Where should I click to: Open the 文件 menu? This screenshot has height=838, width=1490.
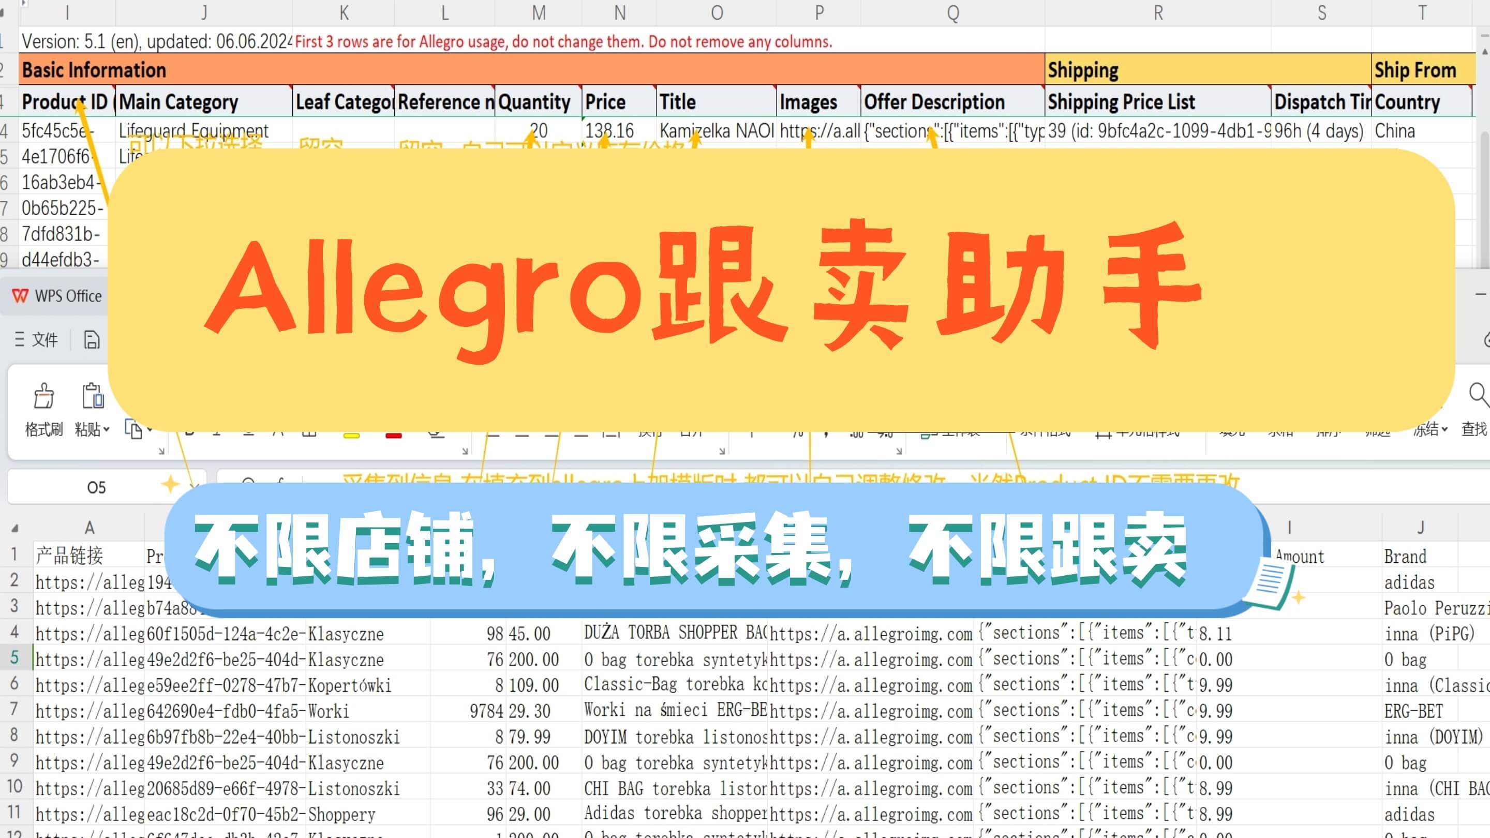[36, 339]
